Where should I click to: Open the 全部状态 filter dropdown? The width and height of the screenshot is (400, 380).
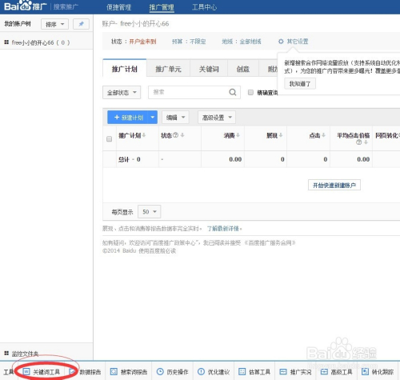tap(122, 92)
